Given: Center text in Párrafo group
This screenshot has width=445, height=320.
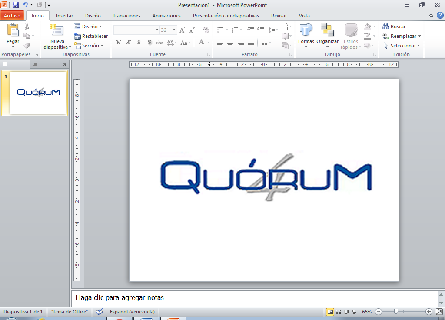Looking at the screenshot, I should [x=230, y=43].
